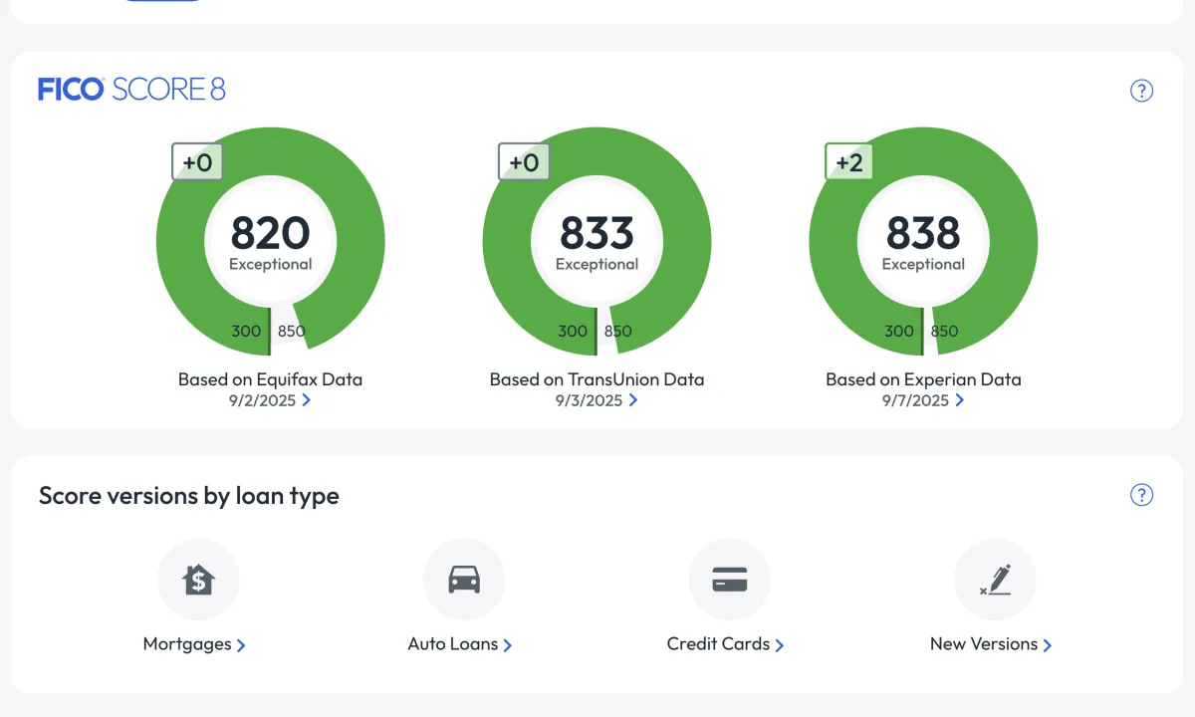Click 'Based on Equifax Data' text
Screen dimensions: 1195x717
tap(271, 379)
